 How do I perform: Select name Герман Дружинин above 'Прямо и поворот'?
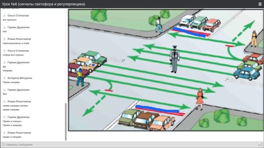coord(19,117)
